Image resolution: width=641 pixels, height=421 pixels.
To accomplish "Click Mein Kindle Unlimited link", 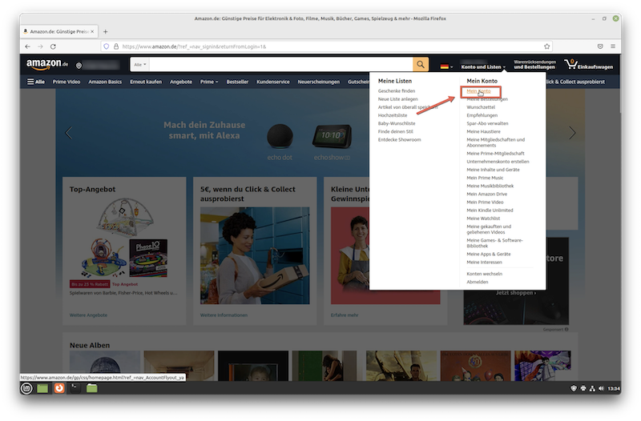I will tap(490, 210).
